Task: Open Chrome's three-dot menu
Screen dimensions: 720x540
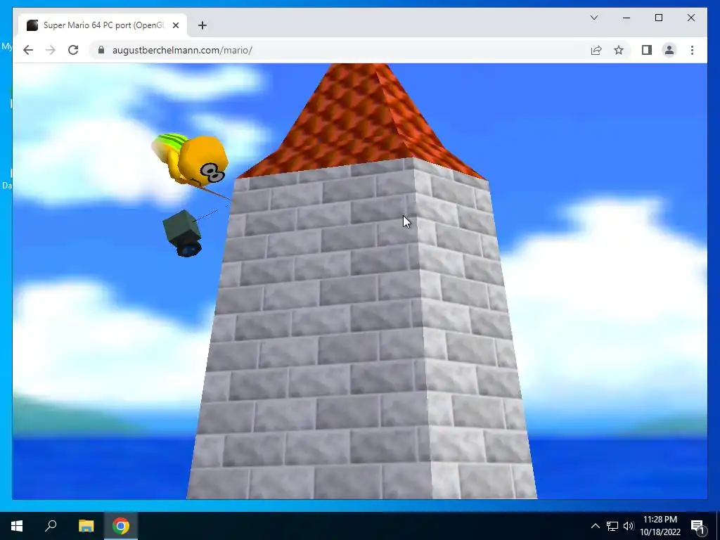Action: click(692, 50)
